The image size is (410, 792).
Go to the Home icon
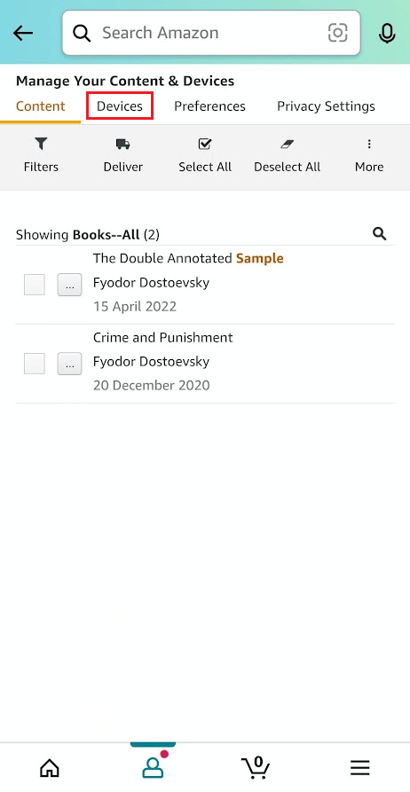coord(49,768)
